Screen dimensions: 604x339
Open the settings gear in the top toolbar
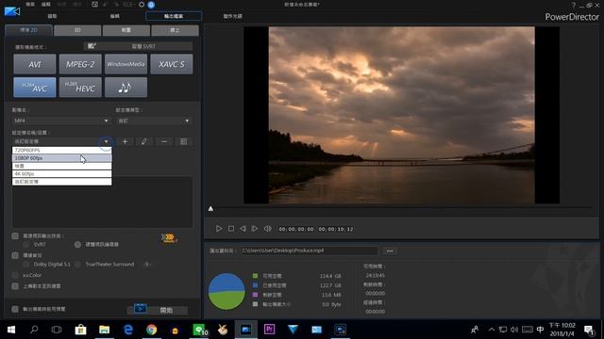[142, 5]
